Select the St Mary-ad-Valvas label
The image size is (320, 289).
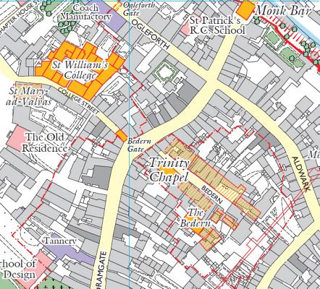[x=29, y=96]
